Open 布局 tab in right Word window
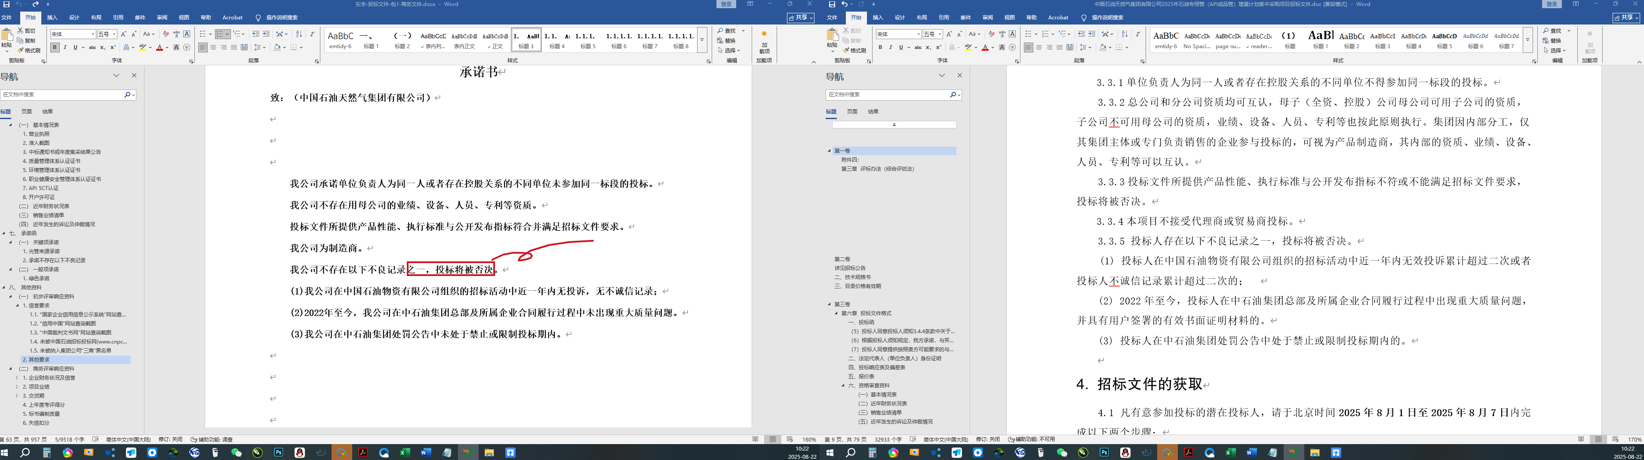1644x460 pixels. [922, 18]
